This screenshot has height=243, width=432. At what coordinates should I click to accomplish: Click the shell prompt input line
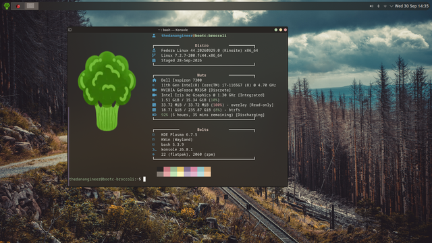click(107, 179)
